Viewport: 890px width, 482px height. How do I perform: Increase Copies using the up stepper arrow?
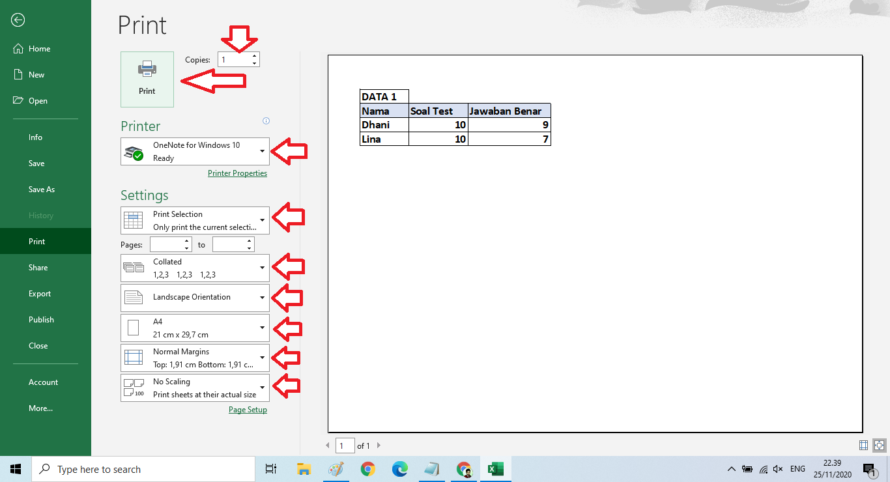click(x=254, y=55)
